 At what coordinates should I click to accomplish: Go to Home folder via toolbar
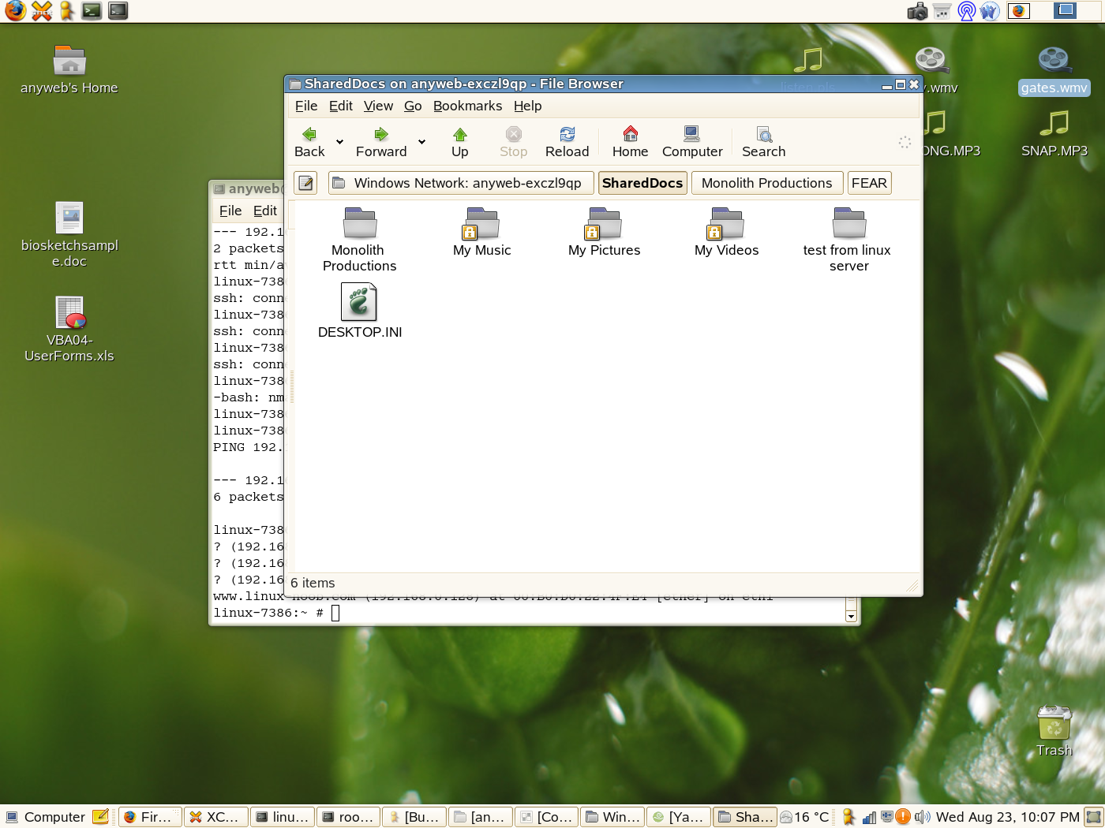pyautogui.click(x=630, y=142)
